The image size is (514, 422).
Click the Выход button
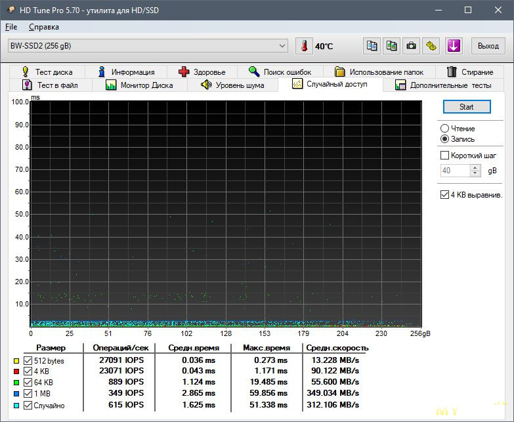click(x=488, y=46)
